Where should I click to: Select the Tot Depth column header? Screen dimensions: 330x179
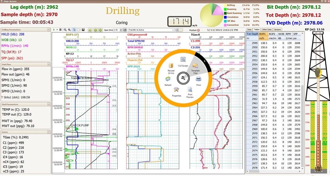[x=252, y=34]
